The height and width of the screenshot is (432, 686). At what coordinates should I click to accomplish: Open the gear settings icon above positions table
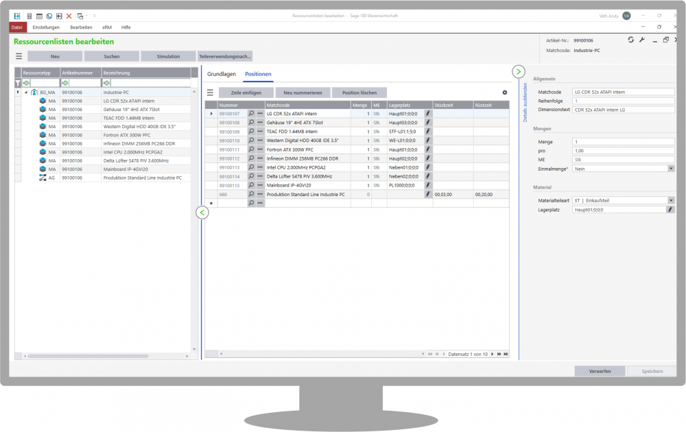tap(505, 92)
